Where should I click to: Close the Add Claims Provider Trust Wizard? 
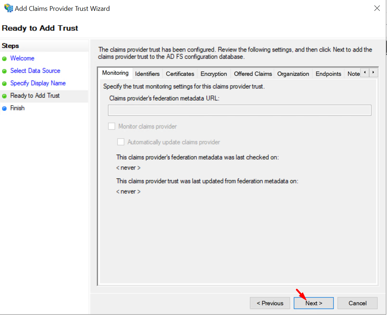377,8
